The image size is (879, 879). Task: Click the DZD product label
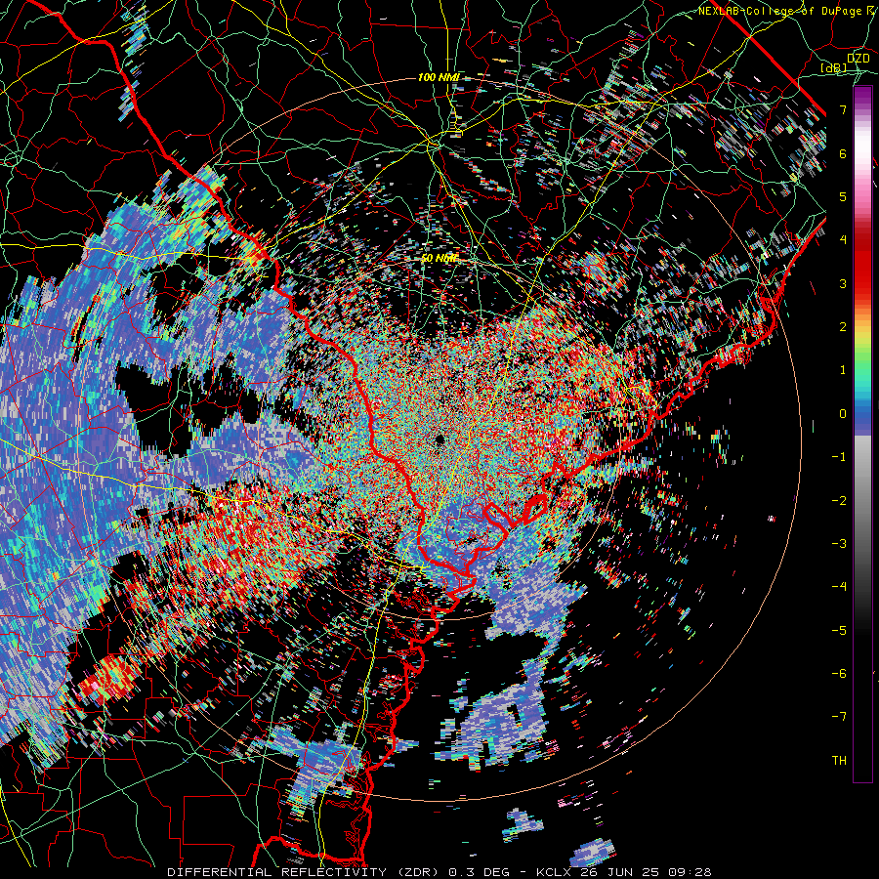click(x=858, y=59)
